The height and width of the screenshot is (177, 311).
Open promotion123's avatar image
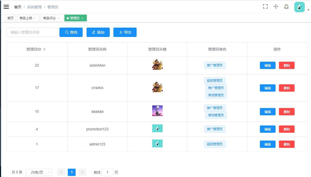click(157, 128)
